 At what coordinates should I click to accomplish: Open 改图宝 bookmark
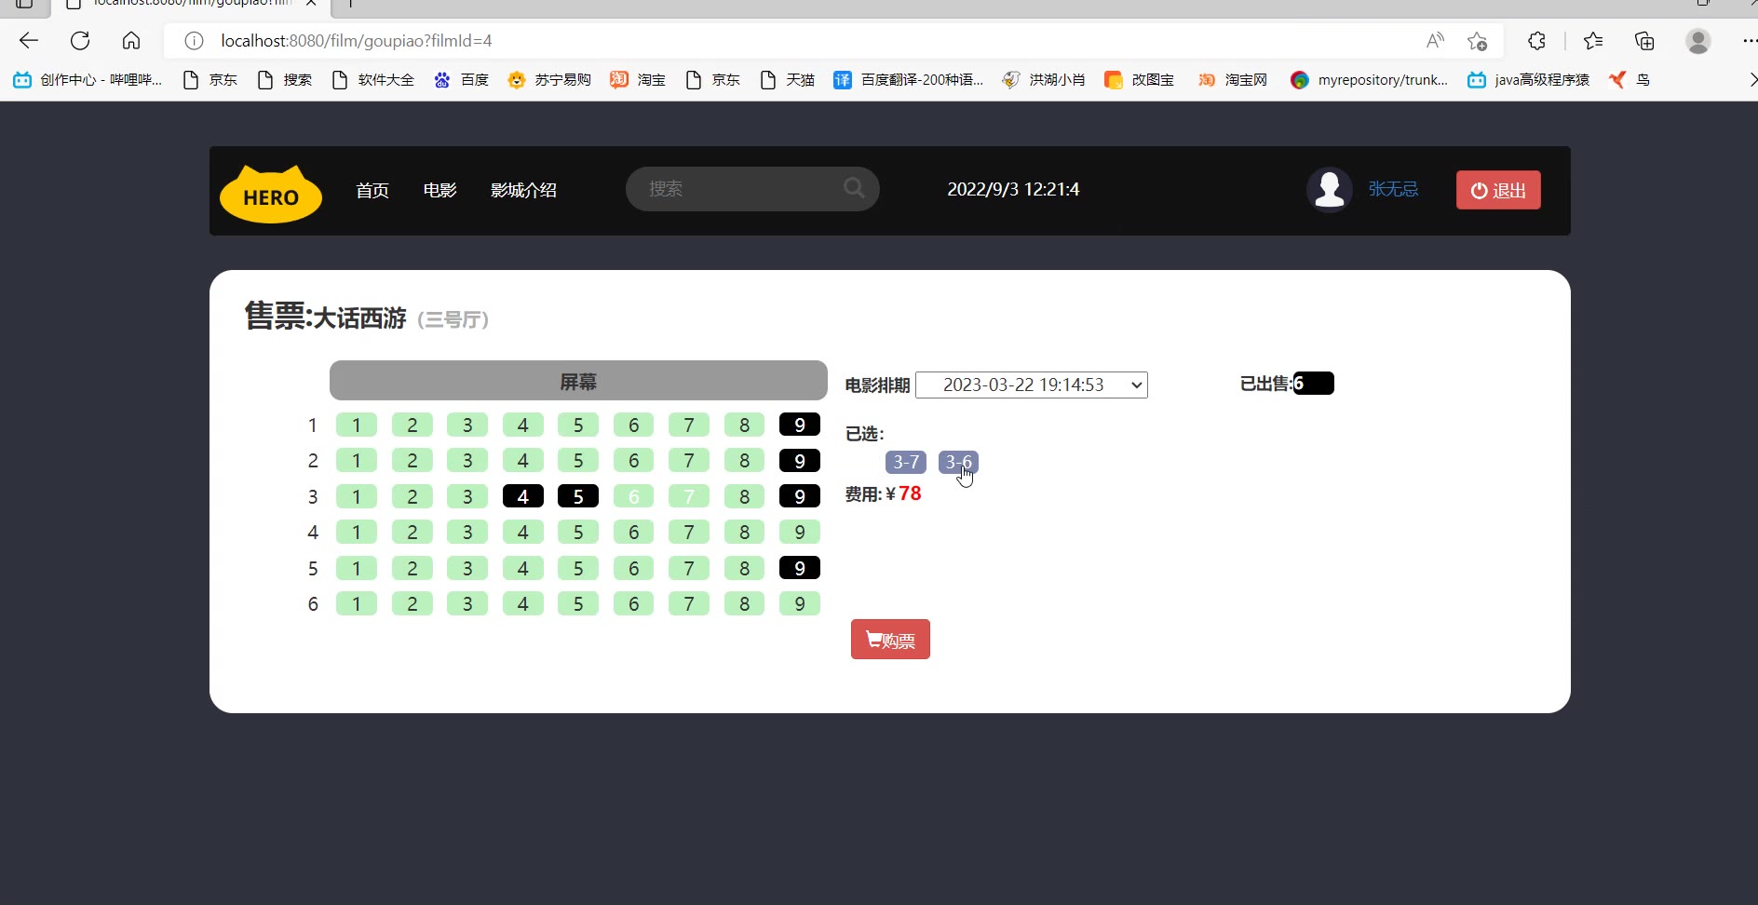pos(1139,80)
